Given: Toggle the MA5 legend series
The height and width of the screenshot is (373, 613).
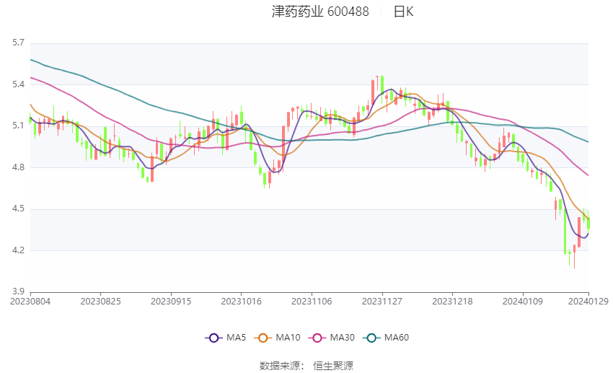Looking at the screenshot, I should [x=226, y=338].
